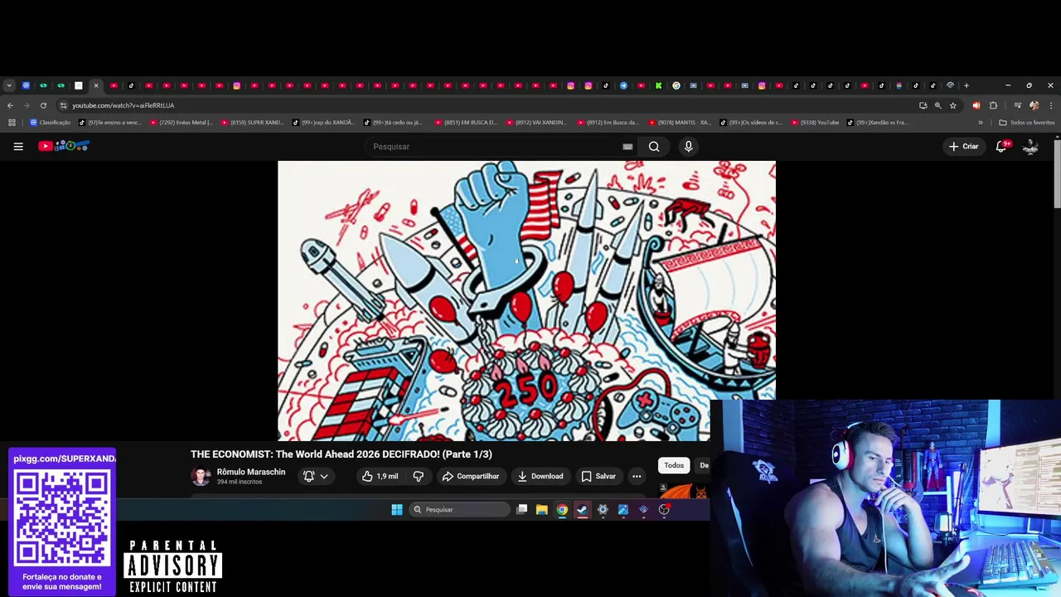
Task: Open File Explorer from the taskbar
Action: tap(541, 510)
